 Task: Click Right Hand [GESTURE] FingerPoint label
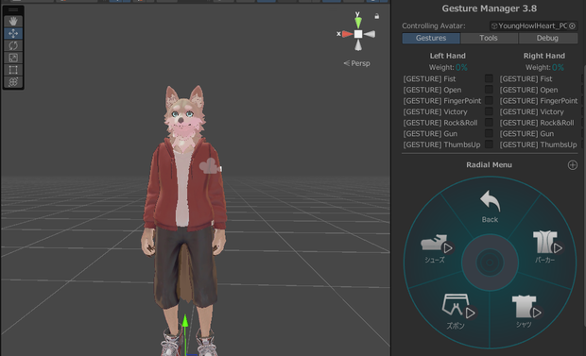pos(539,101)
